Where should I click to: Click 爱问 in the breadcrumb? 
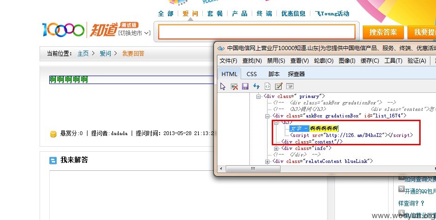coord(105,53)
